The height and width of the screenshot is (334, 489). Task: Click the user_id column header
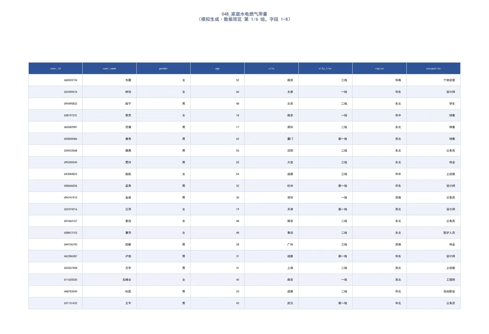pos(55,68)
